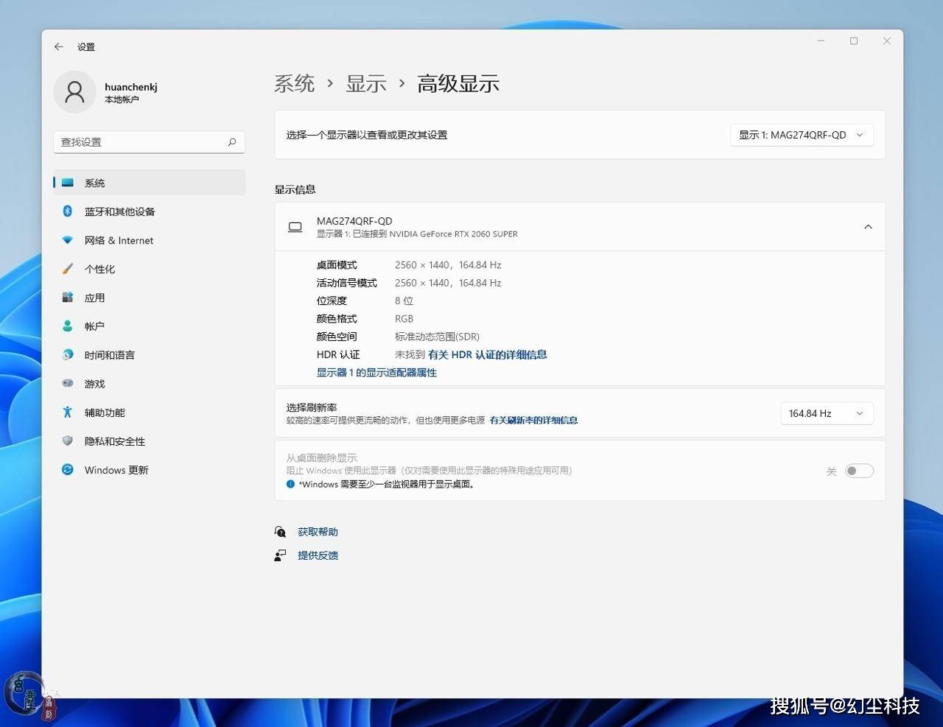Open the 显示 1: MAG274QRF-QD display dropdown
The width and height of the screenshot is (943, 727).
point(802,135)
